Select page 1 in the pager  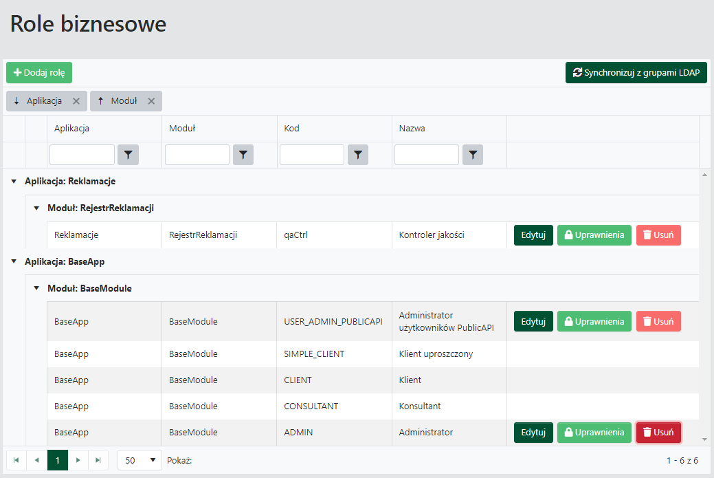pos(58,460)
